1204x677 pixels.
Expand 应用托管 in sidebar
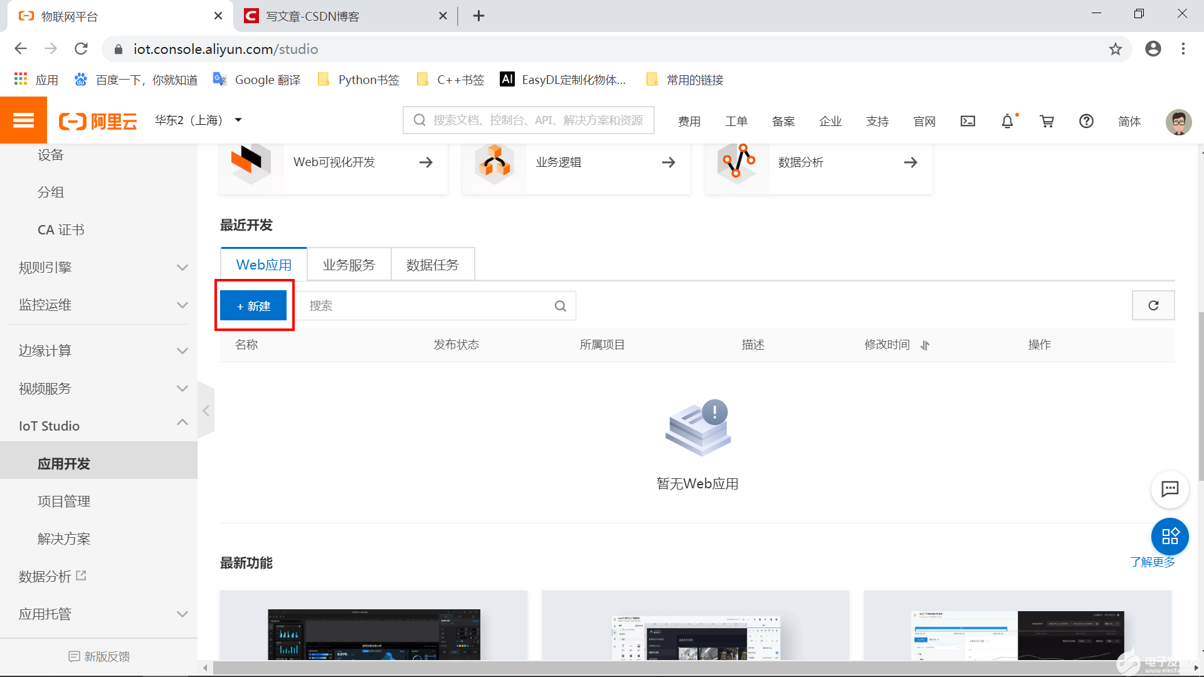tap(182, 614)
